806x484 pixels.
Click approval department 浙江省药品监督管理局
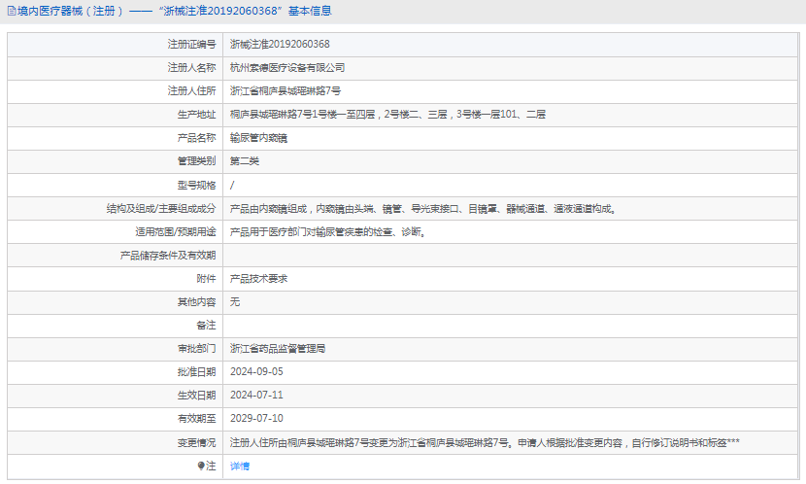[278, 349]
